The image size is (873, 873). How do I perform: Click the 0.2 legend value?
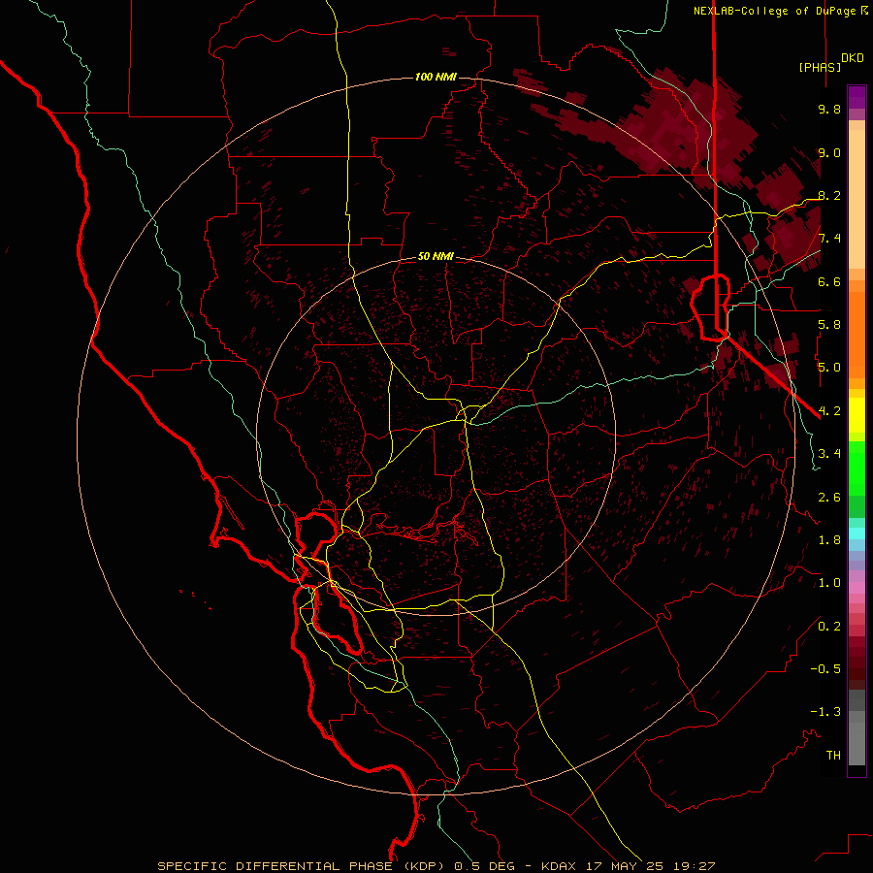click(x=829, y=627)
